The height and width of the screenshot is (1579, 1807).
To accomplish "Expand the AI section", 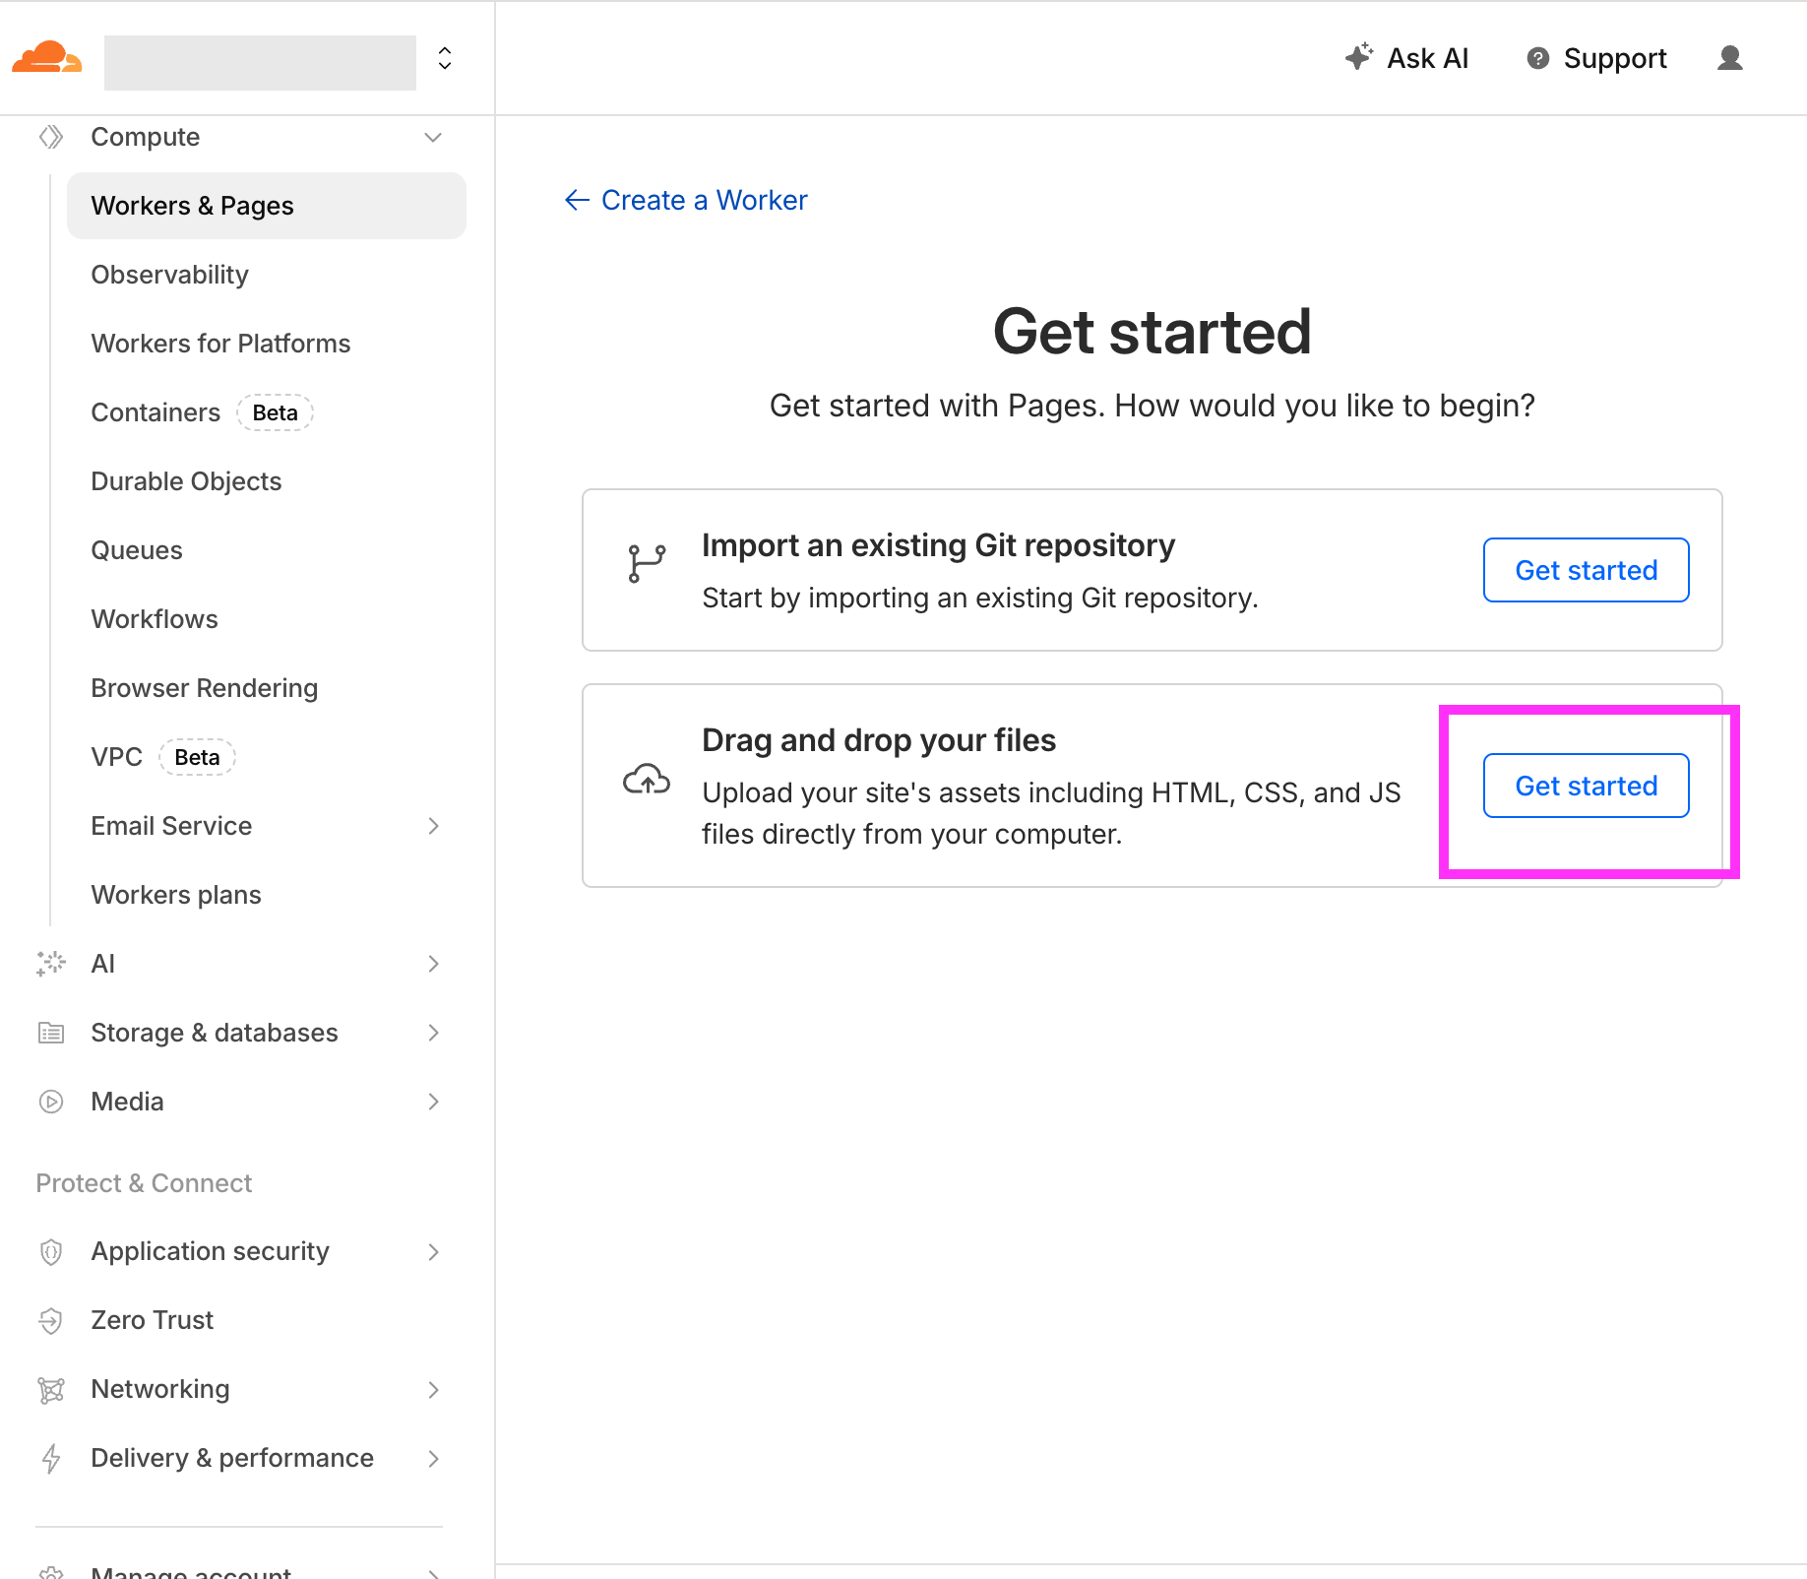I will [x=433, y=964].
